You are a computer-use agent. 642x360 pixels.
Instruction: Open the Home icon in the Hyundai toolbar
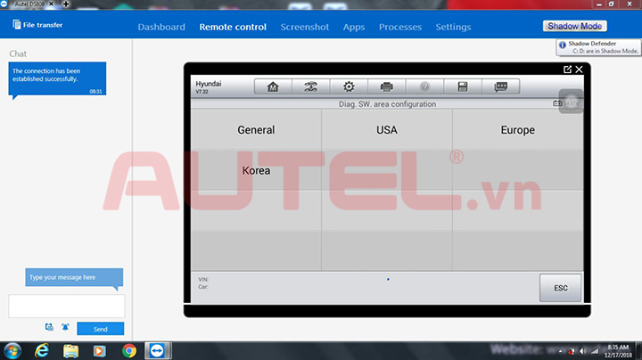click(273, 86)
